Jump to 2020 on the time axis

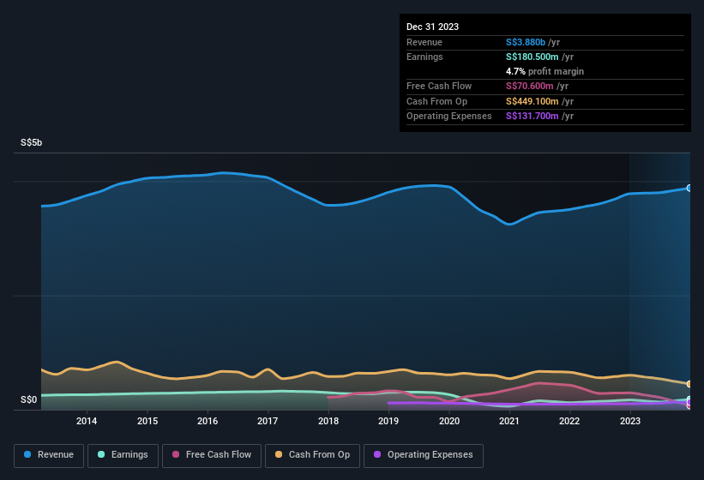[449, 421]
